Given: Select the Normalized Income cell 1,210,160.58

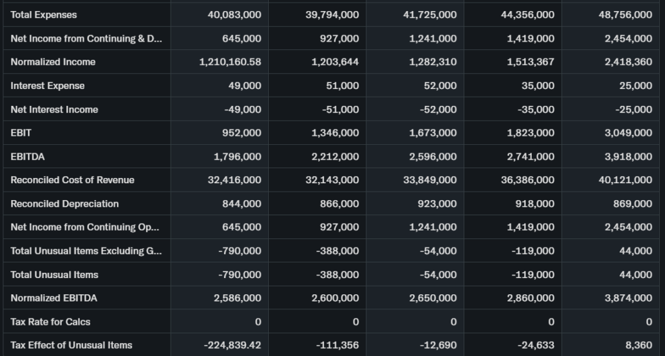Looking at the screenshot, I should click(230, 62).
